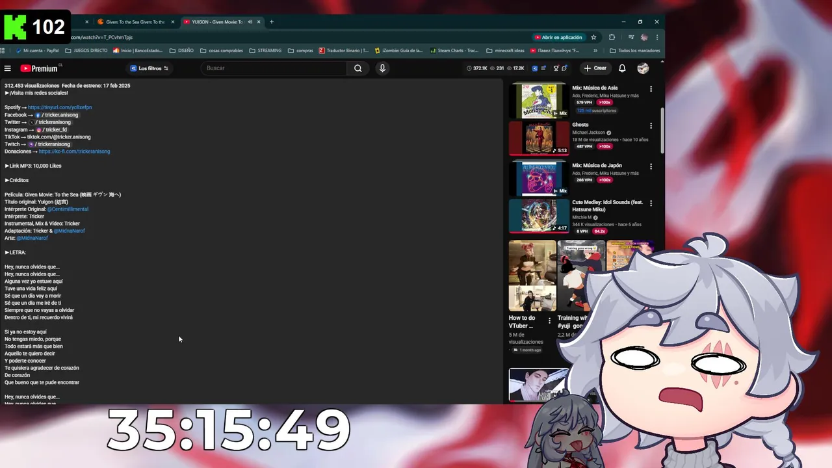832x468 pixels.
Task: Click Abrir en aplicación button
Action: click(558, 38)
